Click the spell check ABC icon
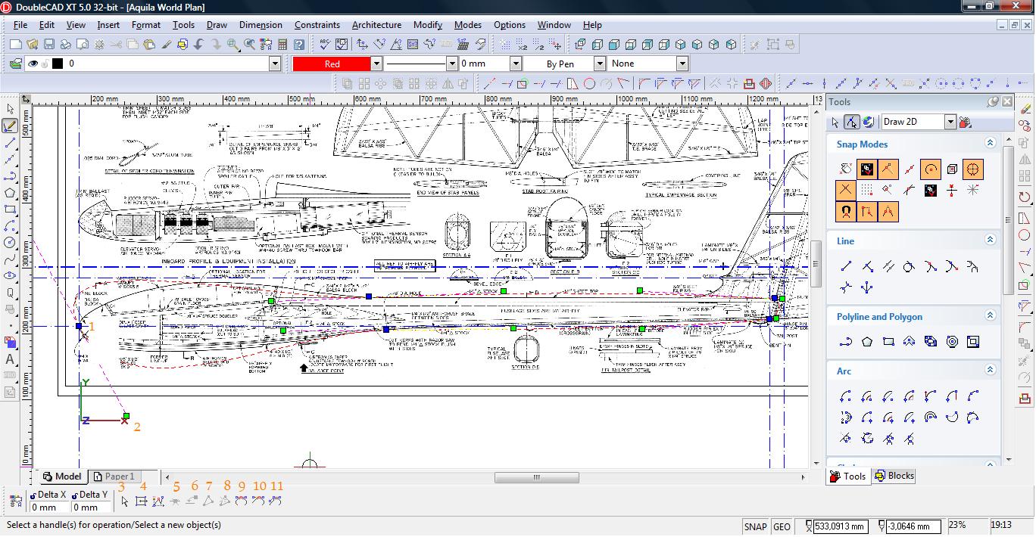 coord(325,45)
